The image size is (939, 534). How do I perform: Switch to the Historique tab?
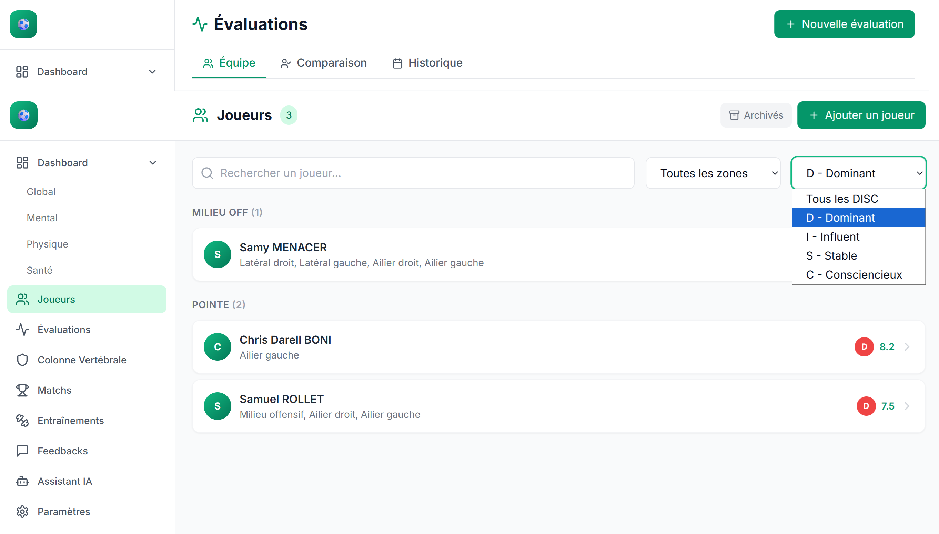pos(427,63)
